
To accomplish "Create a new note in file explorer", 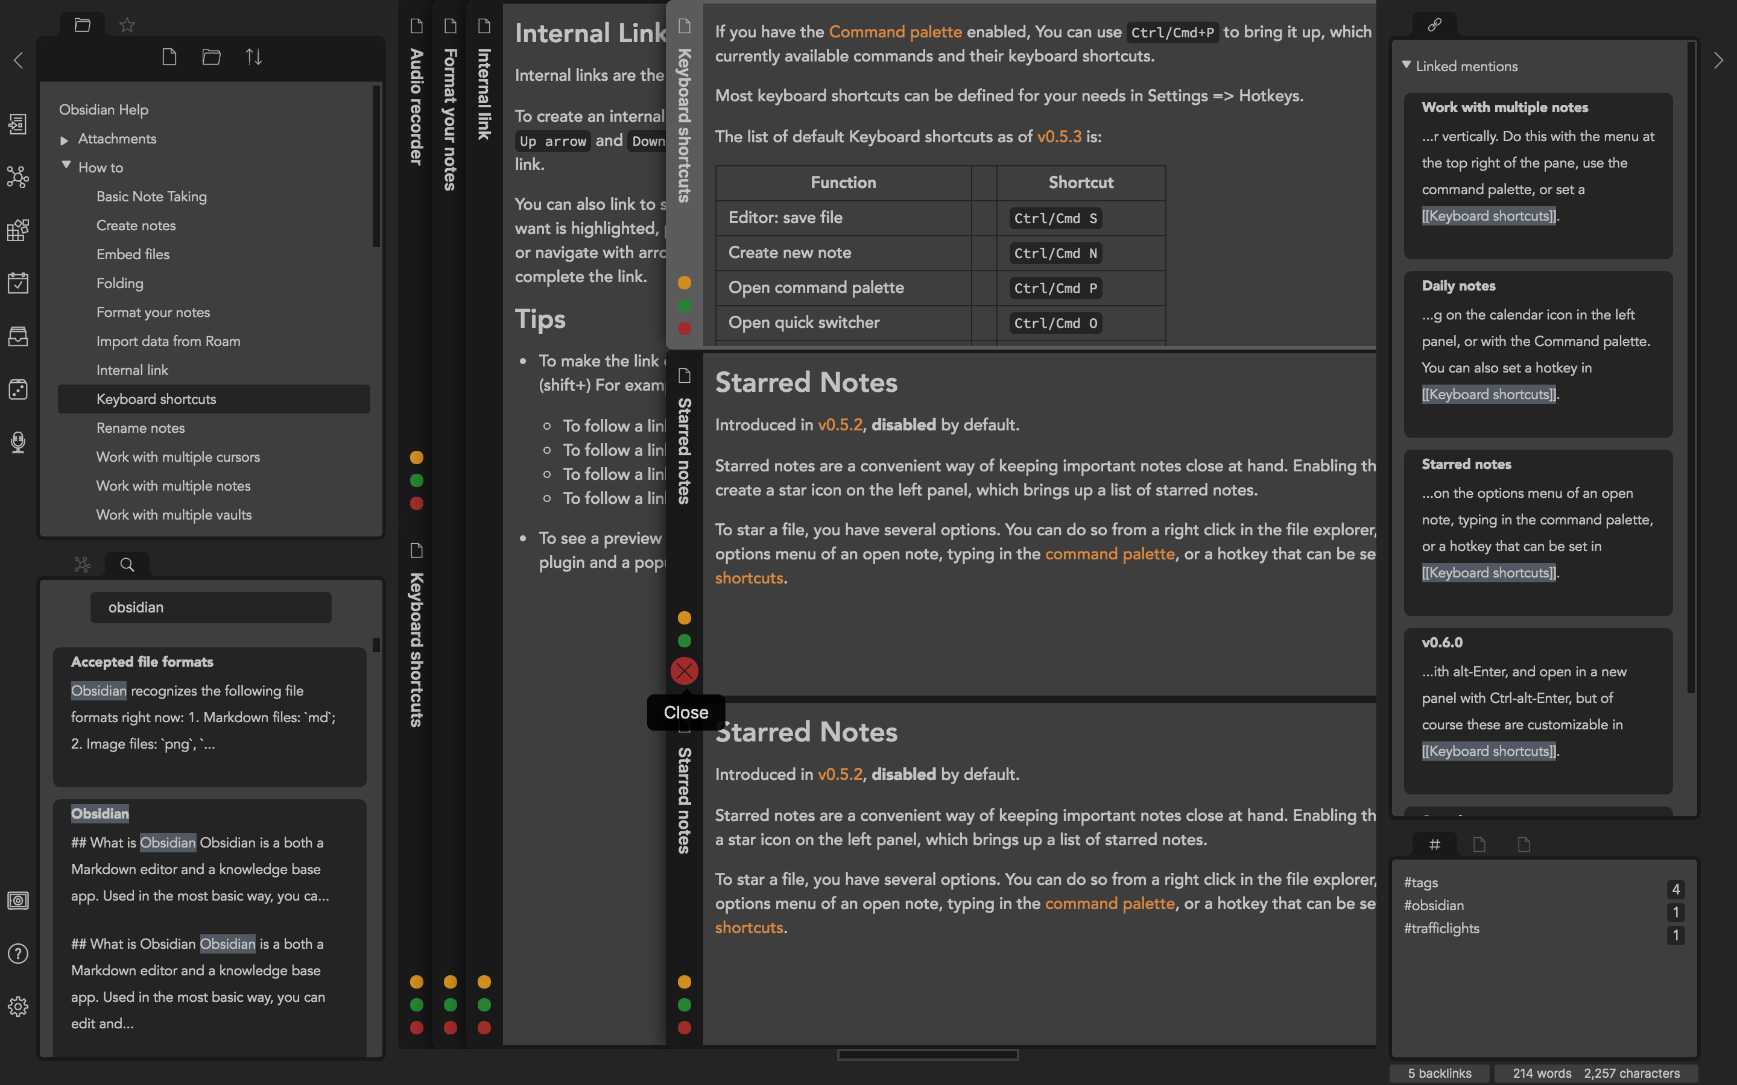I will tap(169, 57).
